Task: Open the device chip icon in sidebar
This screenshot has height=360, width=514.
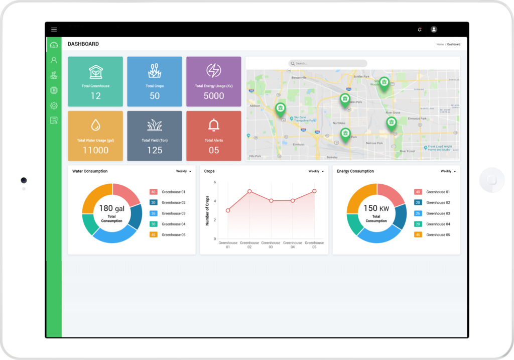Action: tap(54, 90)
